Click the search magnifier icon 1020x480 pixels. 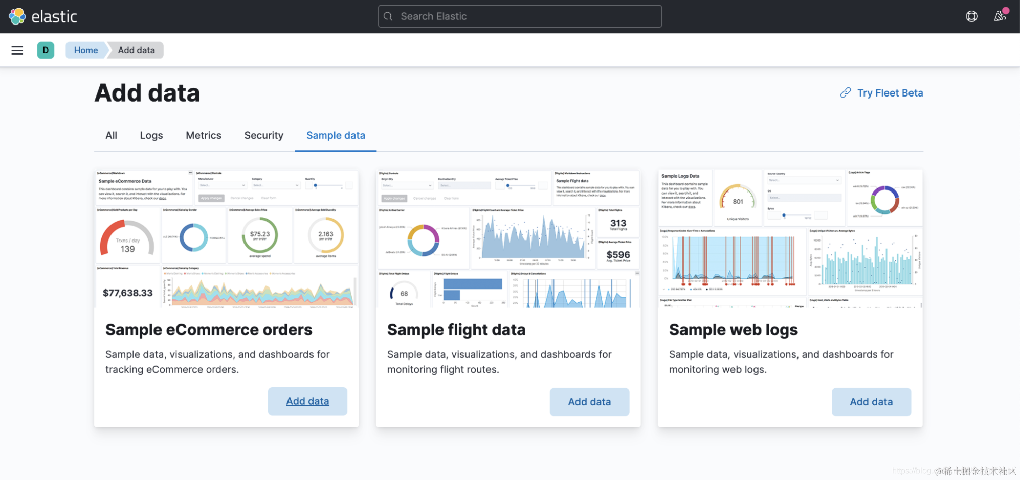click(x=388, y=16)
